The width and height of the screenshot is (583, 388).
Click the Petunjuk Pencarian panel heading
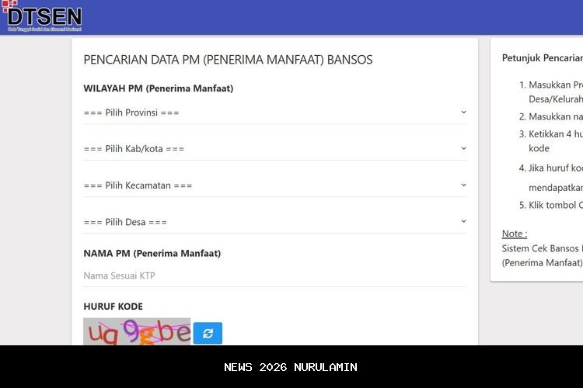point(542,57)
